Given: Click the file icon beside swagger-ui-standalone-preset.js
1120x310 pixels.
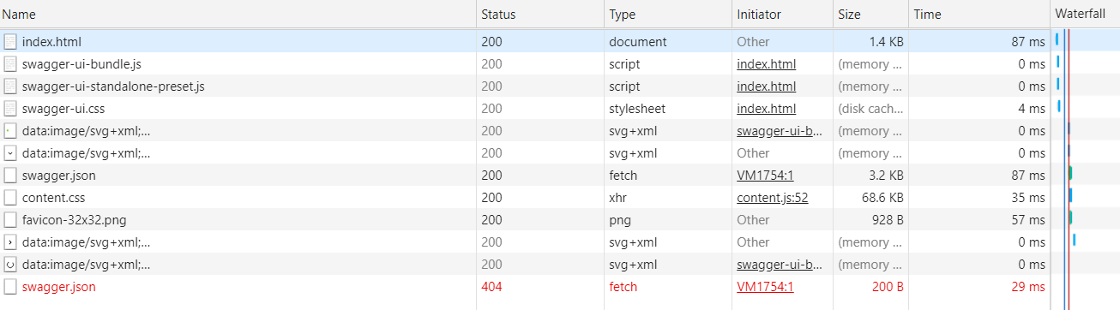Looking at the screenshot, I should tap(10, 86).
